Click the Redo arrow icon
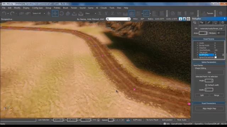This screenshot has height=127, width=227. (x=12, y=13)
